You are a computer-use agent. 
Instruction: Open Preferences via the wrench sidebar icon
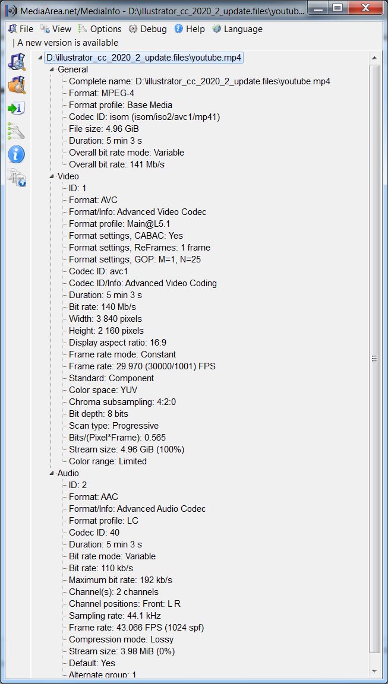(17, 131)
